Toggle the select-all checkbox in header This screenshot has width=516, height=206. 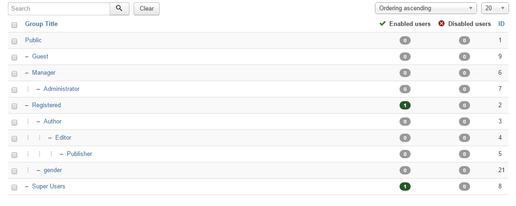(x=14, y=25)
